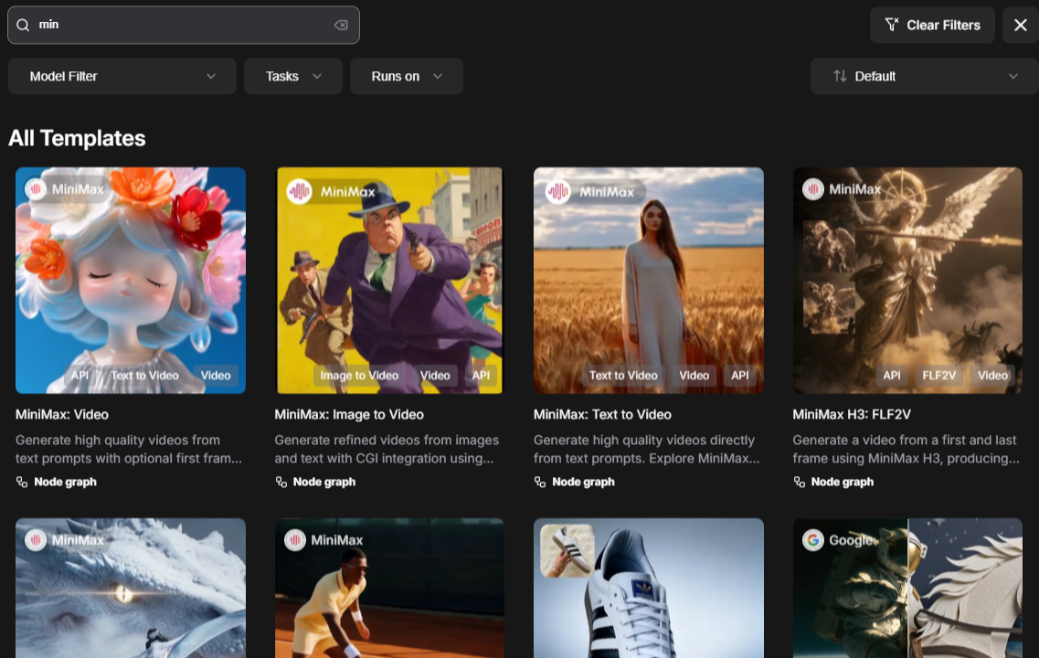
Task: Click MiniMax logo on the dragon card
Action: click(36, 541)
